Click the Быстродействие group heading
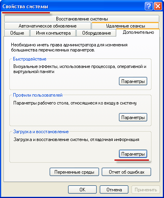 [x=30, y=59]
